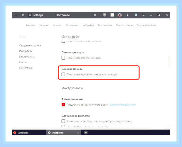Open the Другие устройства tab

click(146, 25)
